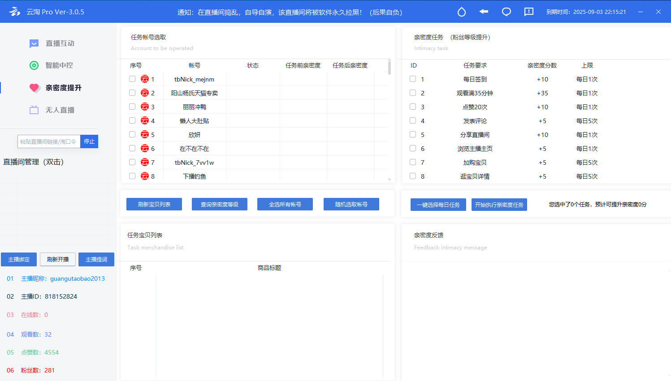Screen dimensions: 671x381
Task: Click the account list scroll up arrow
Action: point(389,60)
